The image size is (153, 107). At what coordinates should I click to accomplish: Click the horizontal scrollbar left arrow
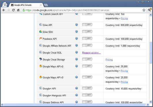tap(2, 105)
